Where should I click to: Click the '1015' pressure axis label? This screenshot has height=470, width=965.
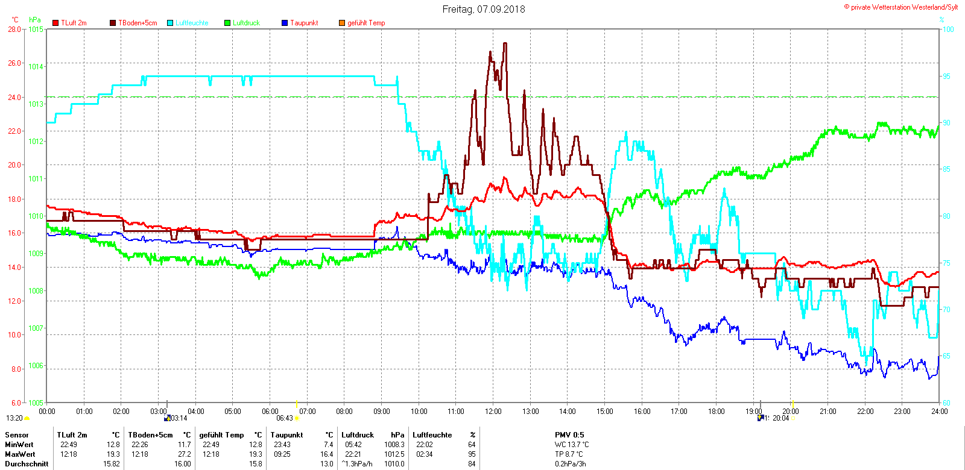(x=36, y=29)
